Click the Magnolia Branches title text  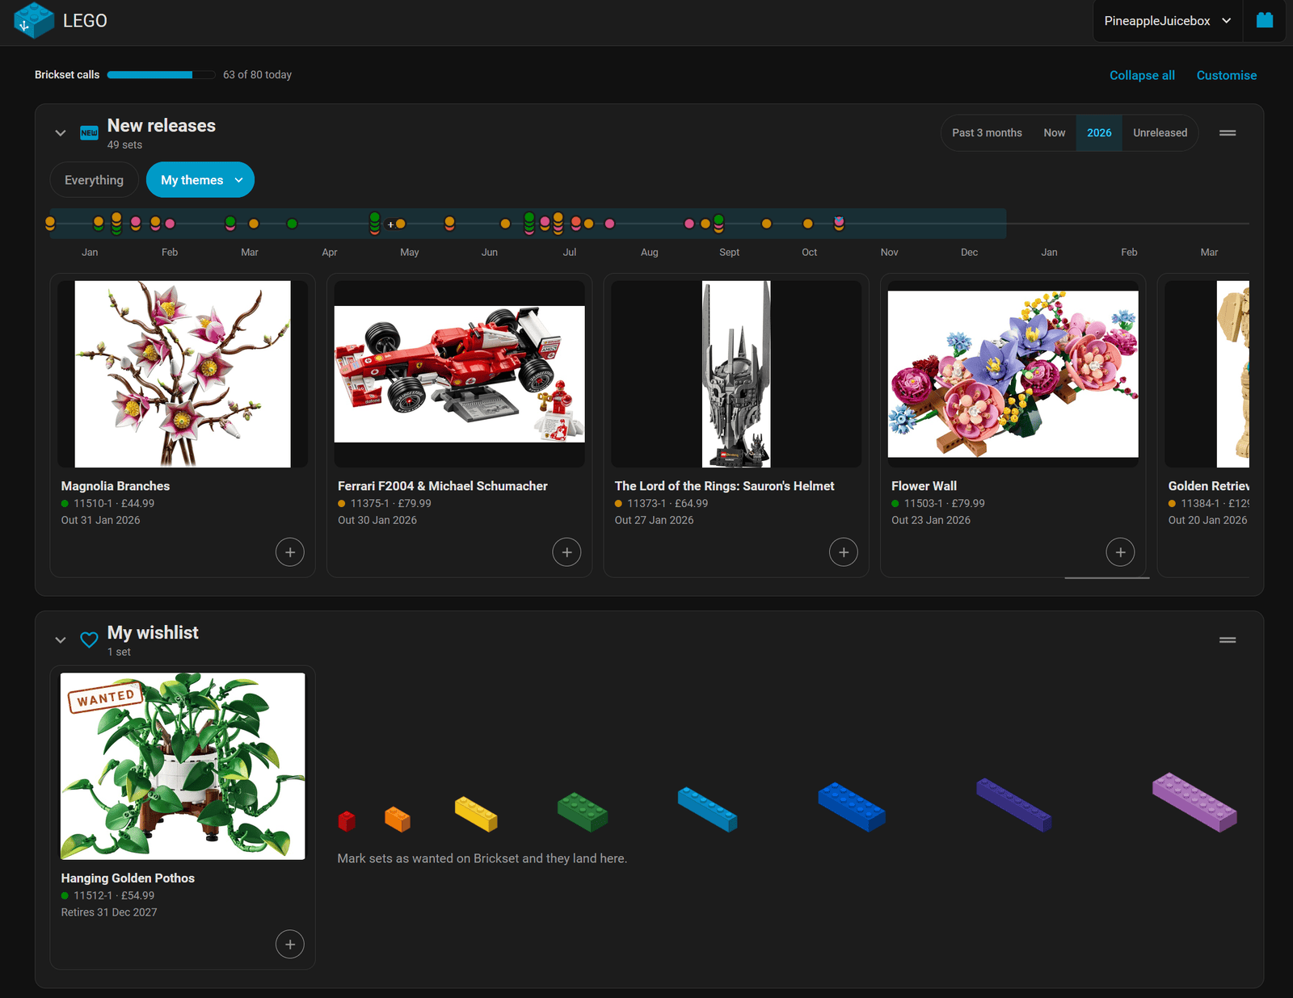116,486
